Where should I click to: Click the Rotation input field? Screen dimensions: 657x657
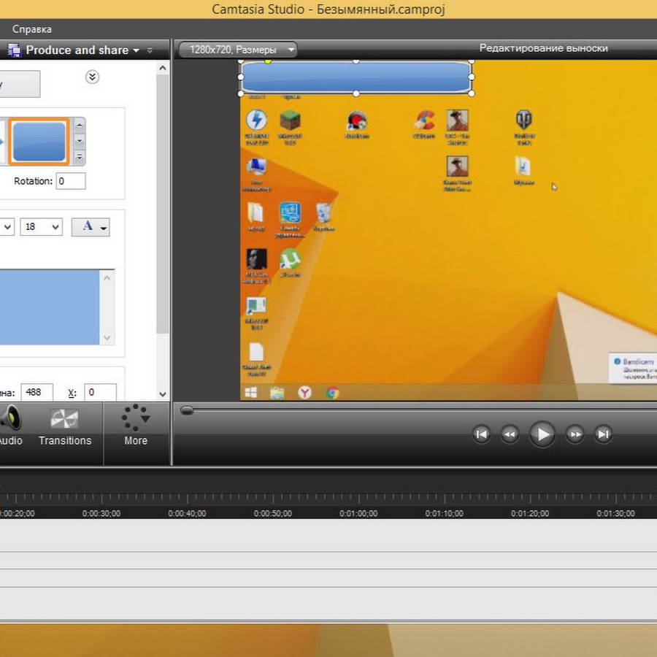71,181
